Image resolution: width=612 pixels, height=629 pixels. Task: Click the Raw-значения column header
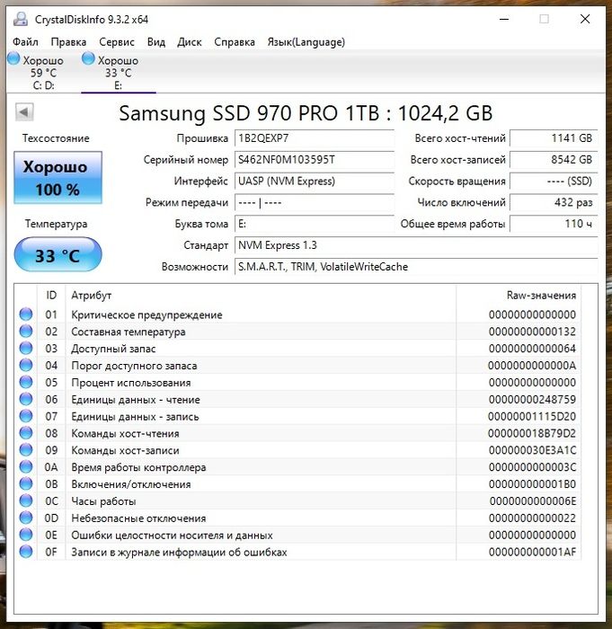click(519, 296)
